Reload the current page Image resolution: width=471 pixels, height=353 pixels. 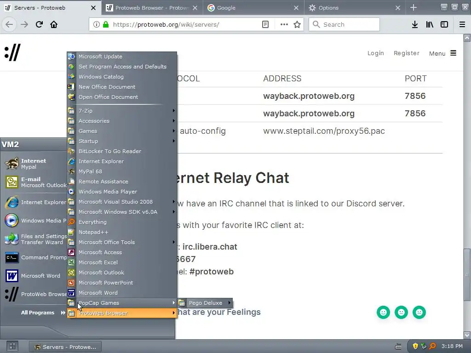(39, 24)
